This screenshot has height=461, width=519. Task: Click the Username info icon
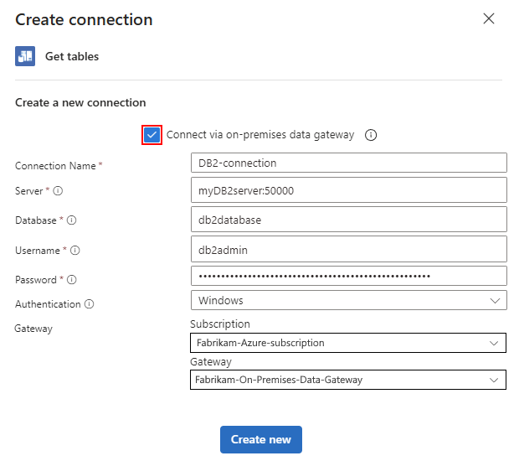pos(75,250)
